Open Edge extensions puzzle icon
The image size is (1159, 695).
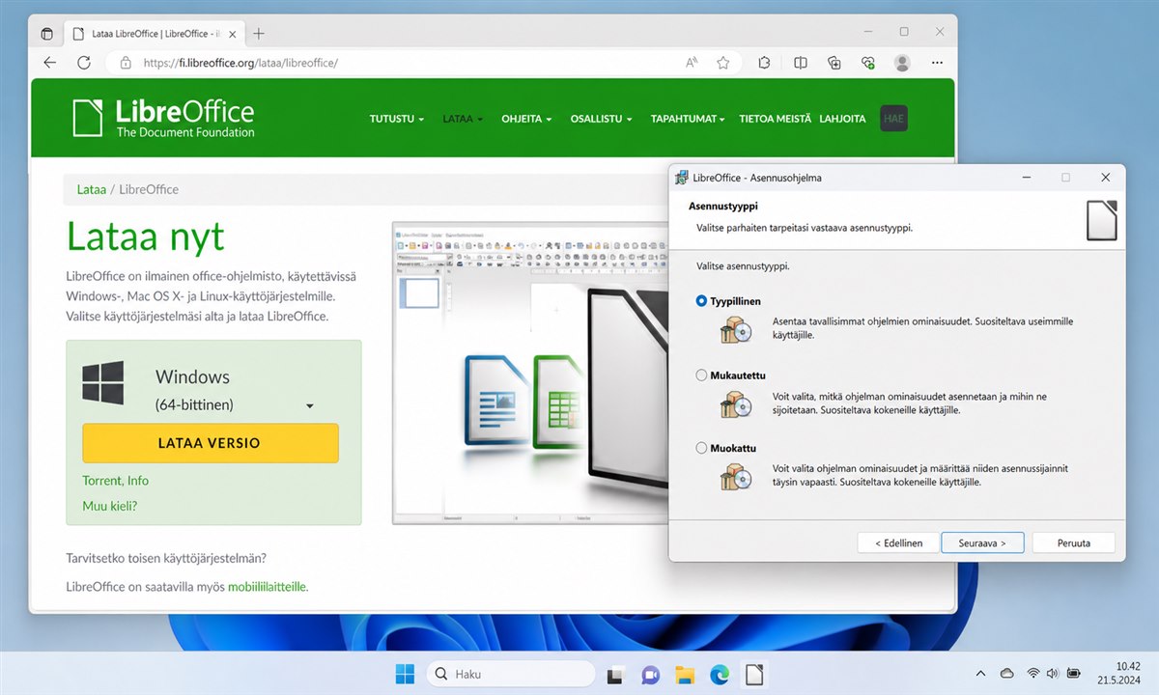pyautogui.click(x=764, y=63)
